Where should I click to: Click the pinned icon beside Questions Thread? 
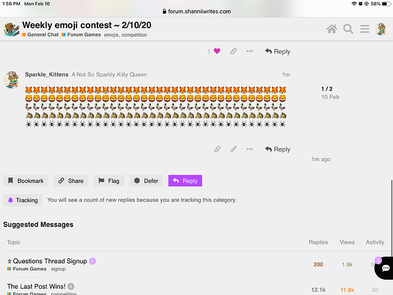(x=9, y=261)
